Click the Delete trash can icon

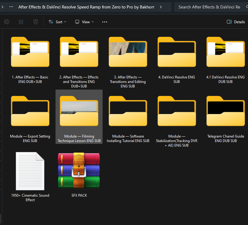(x=36, y=22)
